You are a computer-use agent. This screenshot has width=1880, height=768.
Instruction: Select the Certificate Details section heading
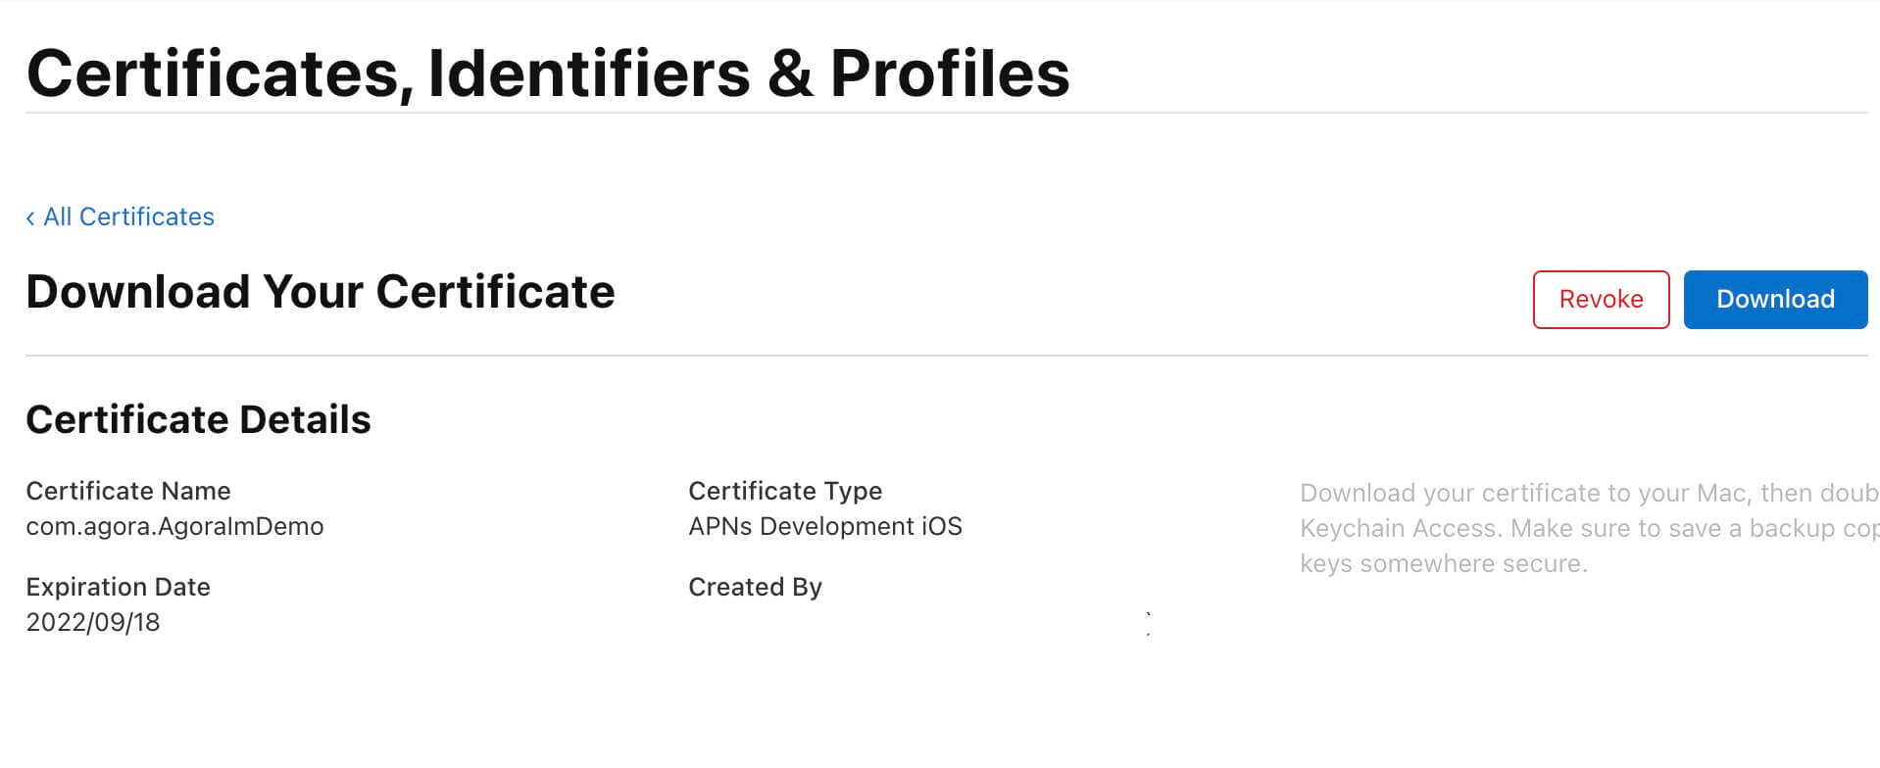click(198, 419)
